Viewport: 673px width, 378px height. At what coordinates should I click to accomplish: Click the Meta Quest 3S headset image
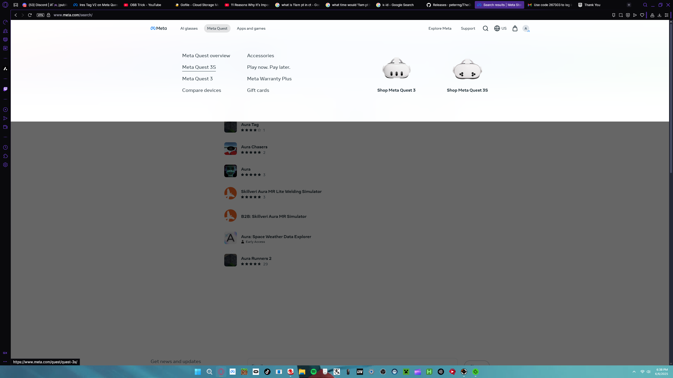tap(467, 69)
